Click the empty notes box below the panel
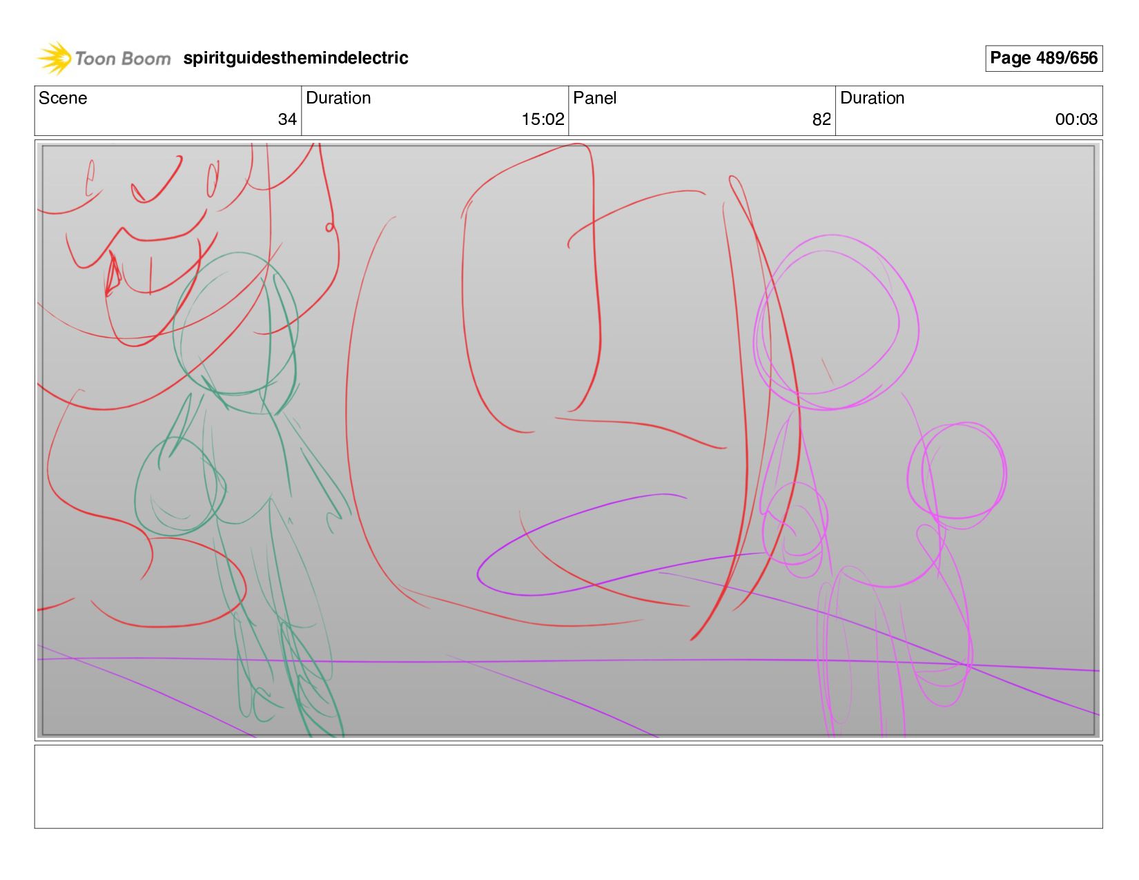 (x=568, y=786)
